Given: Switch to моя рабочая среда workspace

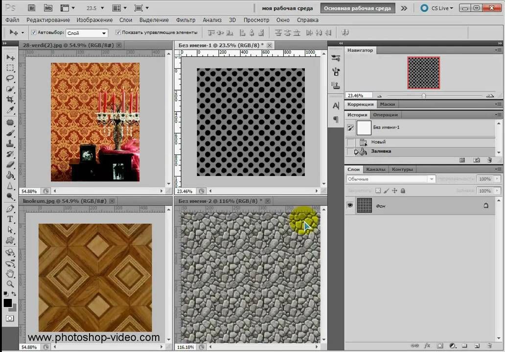Looking at the screenshot, I should tap(287, 8).
